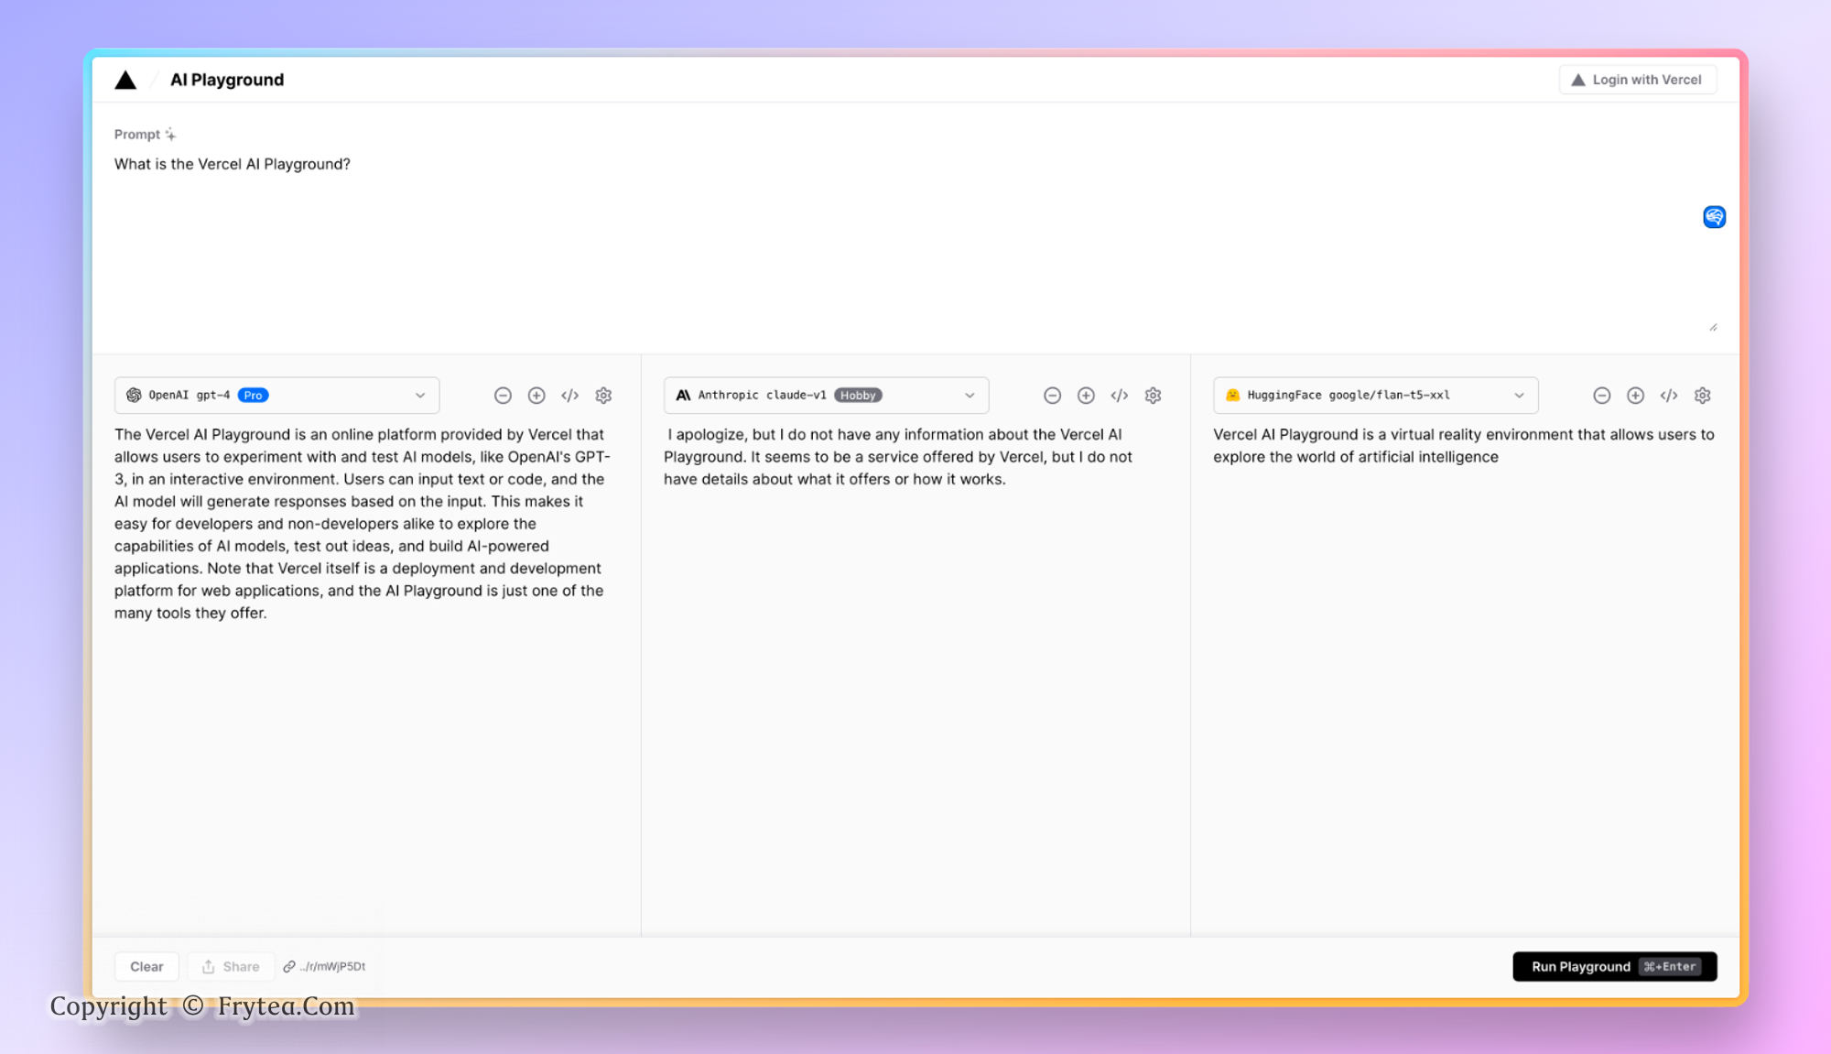
Task: Add a panel next to gpt-4 column
Action: [x=536, y=396]
